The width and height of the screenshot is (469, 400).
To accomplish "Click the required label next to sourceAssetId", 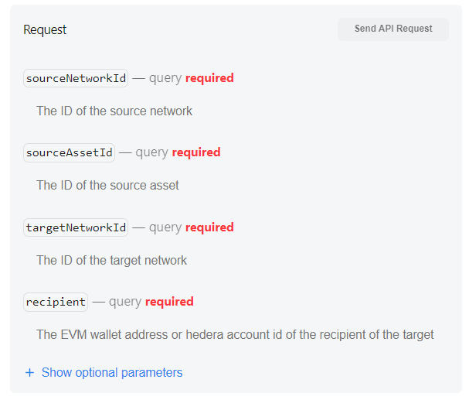I will pos(196,152).
